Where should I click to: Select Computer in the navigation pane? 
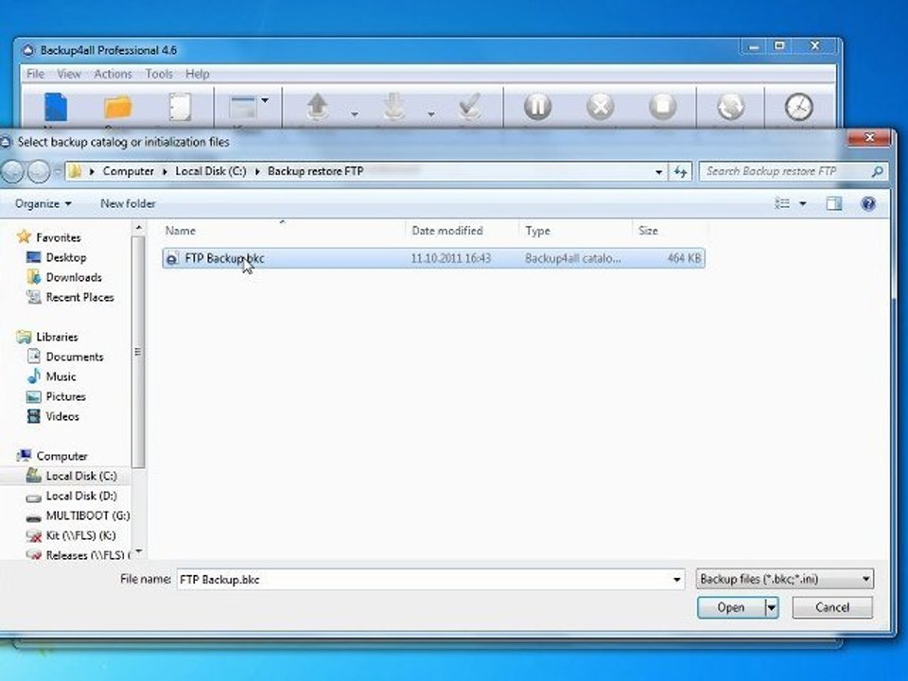tap(61, 456)
